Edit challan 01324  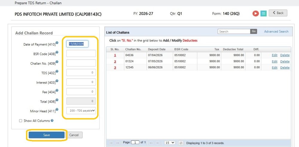[274, 61]
